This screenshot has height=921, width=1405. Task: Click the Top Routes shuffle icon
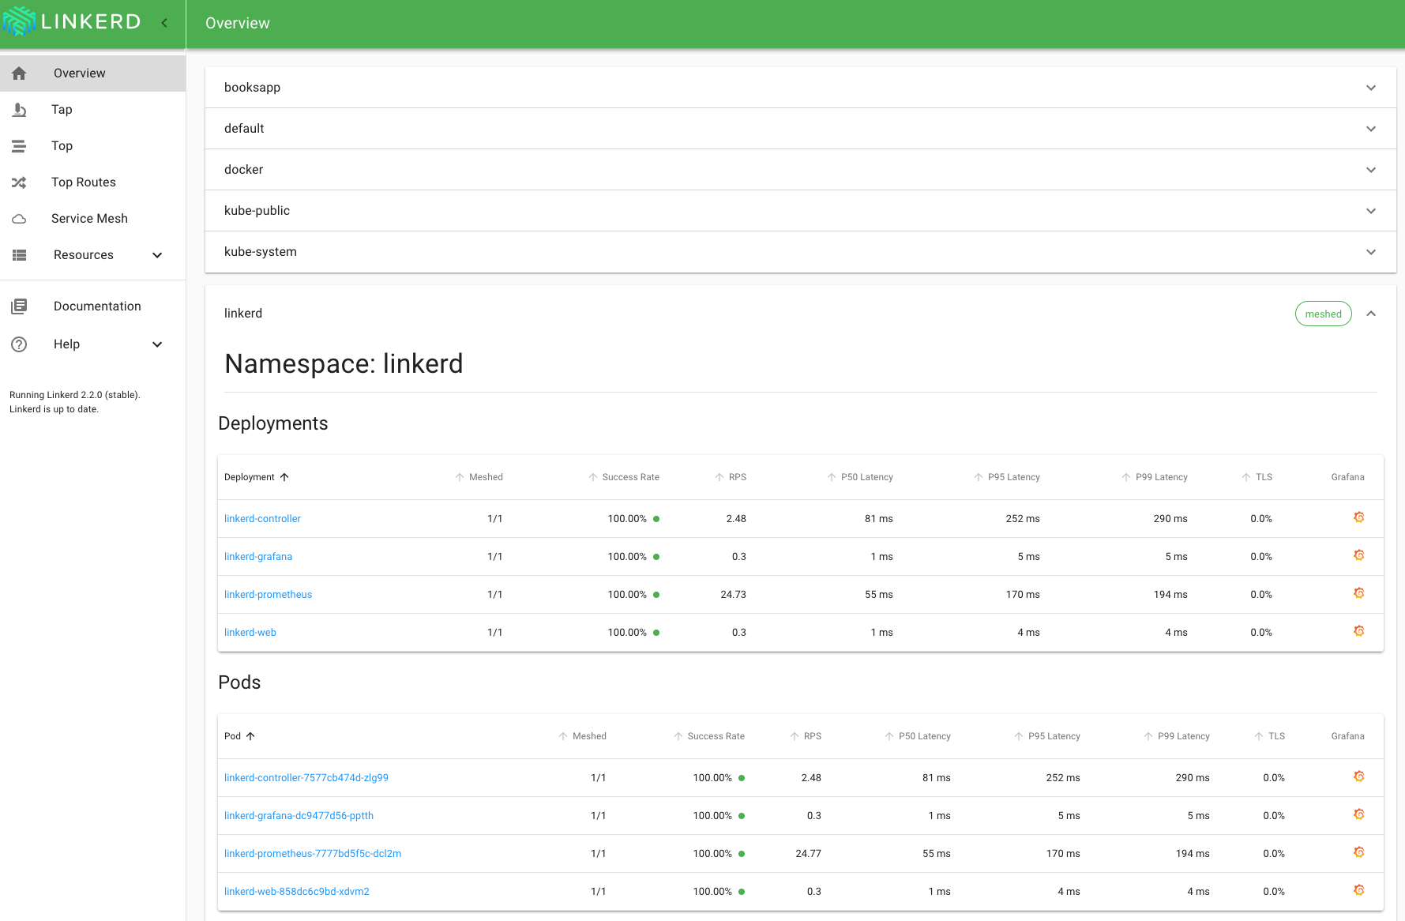pos(20,182)
